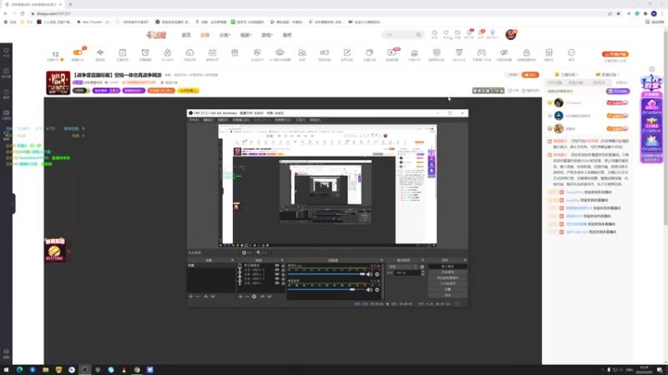Click the magnifier icon in the Douyu search box
Image resolution: width=668 pixels, height=375 pixels.
click(x=418, y=35)
